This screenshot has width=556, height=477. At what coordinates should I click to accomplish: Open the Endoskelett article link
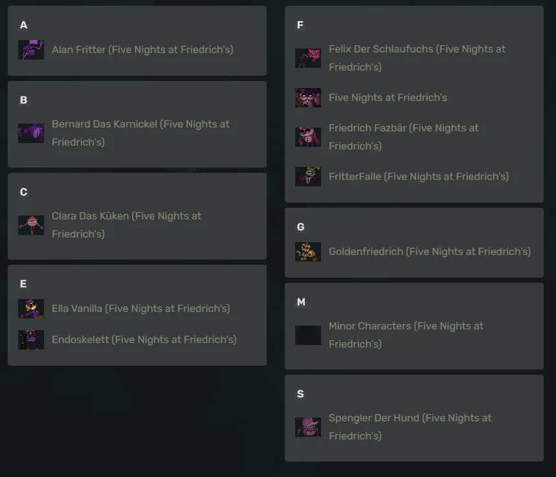[144, 340]
